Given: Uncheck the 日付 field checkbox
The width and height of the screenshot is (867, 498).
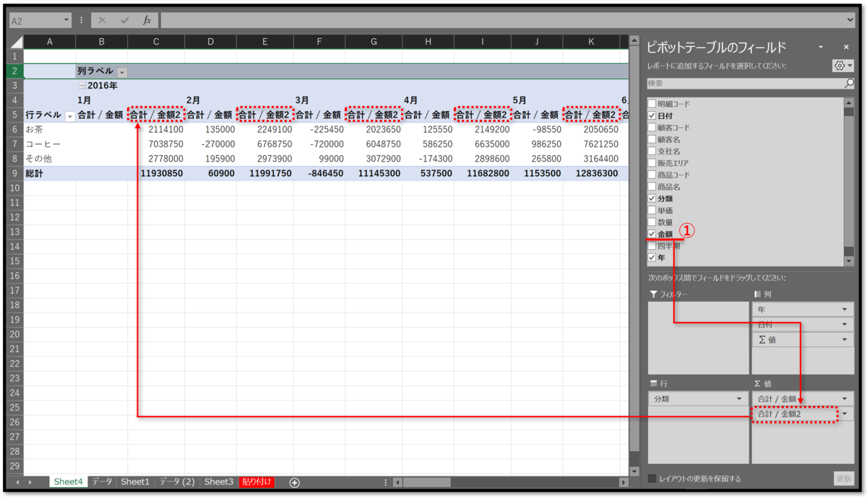Looking at the screenshot, I should [652, 115].
